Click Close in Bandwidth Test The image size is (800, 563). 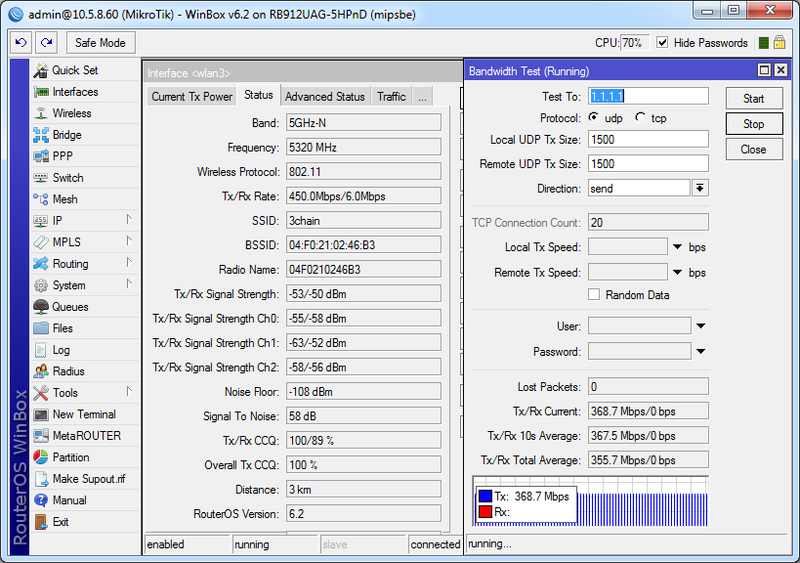(754, 150)
